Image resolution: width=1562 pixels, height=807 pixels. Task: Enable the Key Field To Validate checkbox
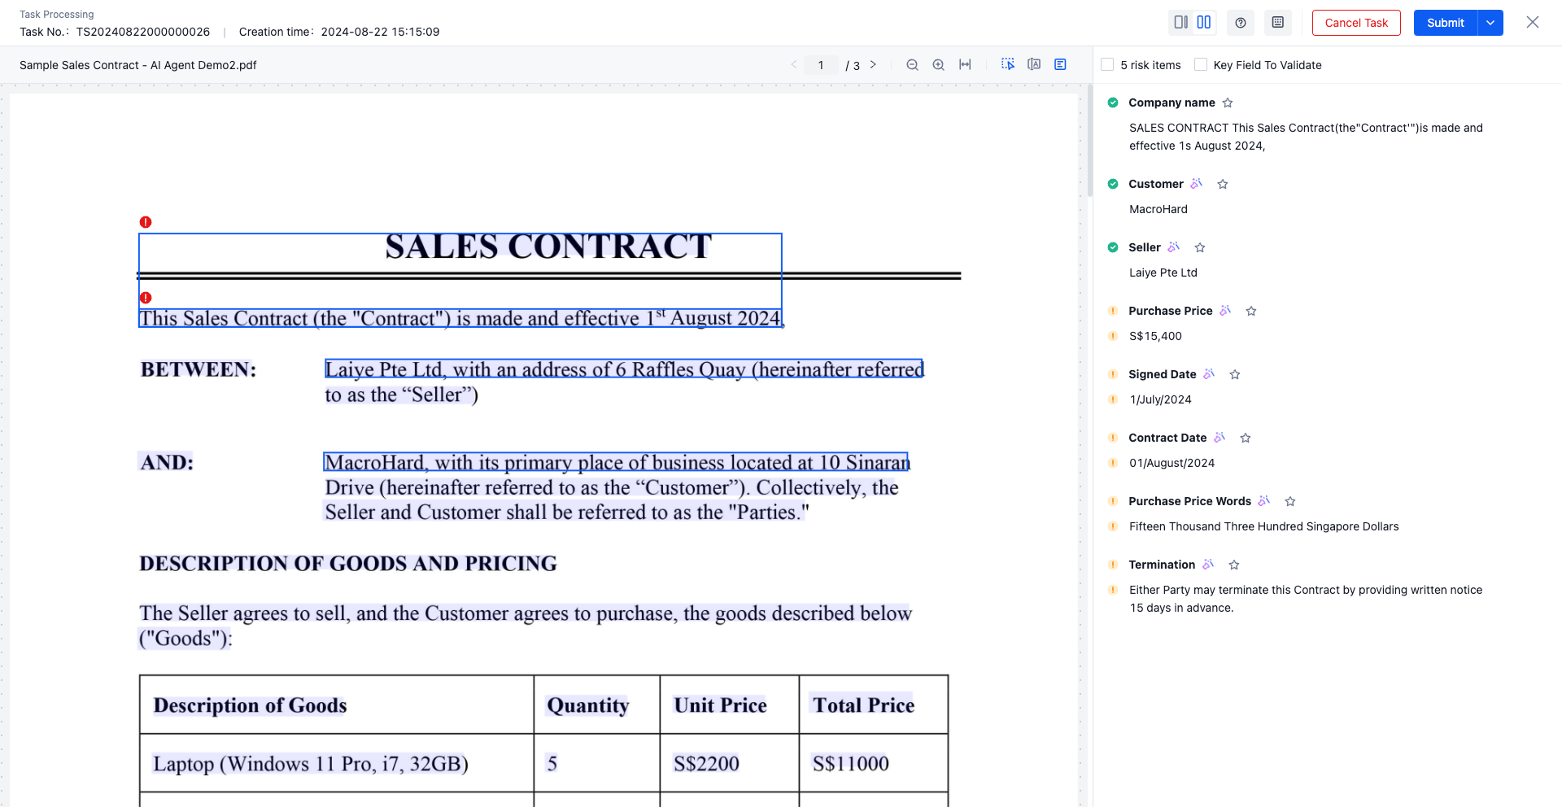(x=1201, y=64)
